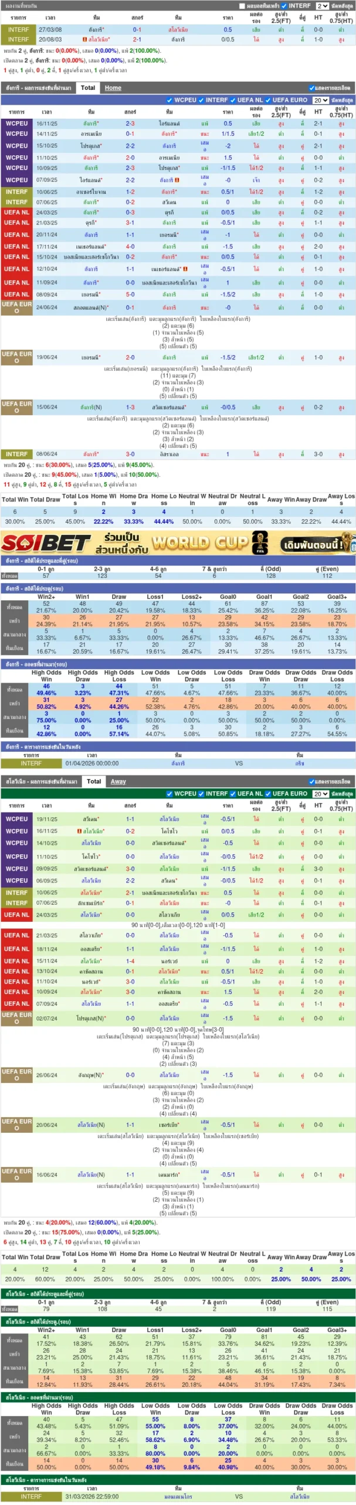Click red card icon beside สโลวีเนีย in 20/08/03 row

pyautogui.click(x=84, y=40)
